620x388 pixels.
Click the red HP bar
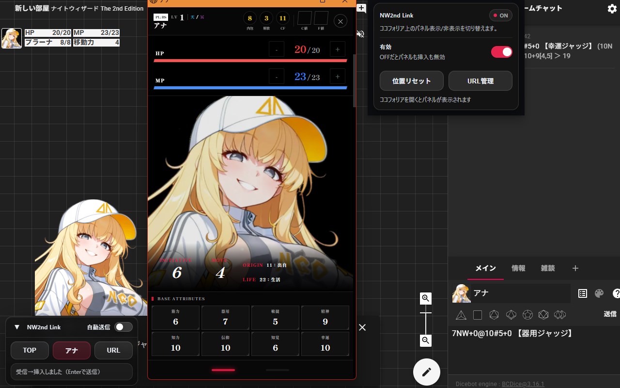(250, 61)
